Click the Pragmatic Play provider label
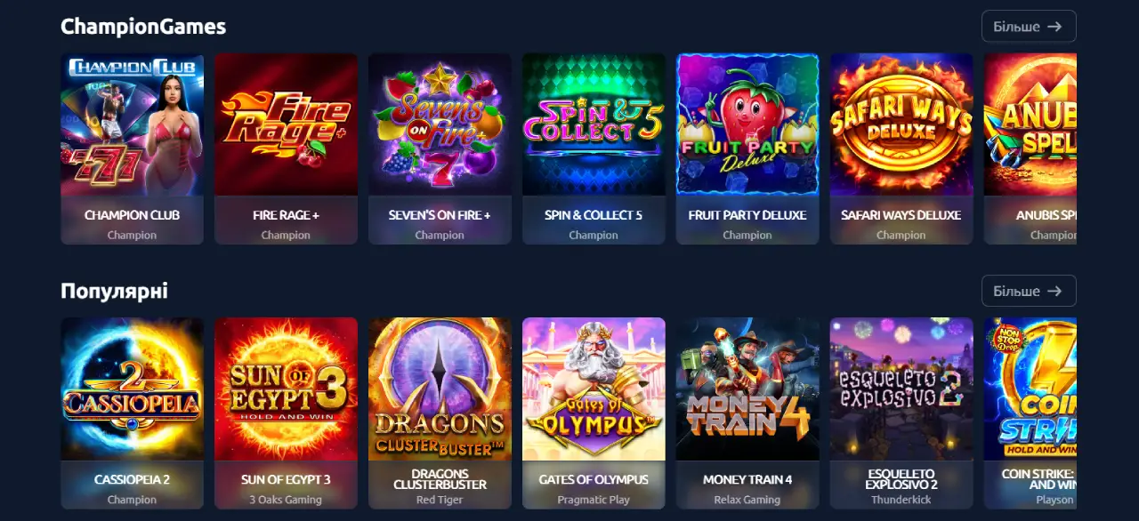The height and width of the screenshot is (521, 1139). click(x=594, y=500)
